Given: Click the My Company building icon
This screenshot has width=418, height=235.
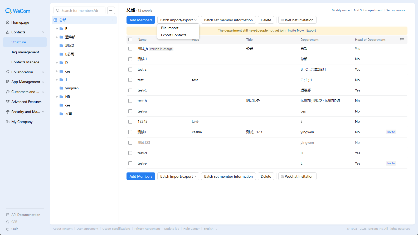Looking at the screenshot, I should point(8,122).
